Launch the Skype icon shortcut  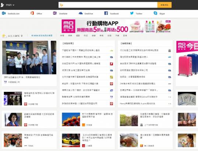tap(155, 13)
